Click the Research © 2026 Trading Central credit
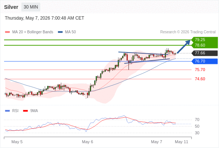 [x=188, y=32]
